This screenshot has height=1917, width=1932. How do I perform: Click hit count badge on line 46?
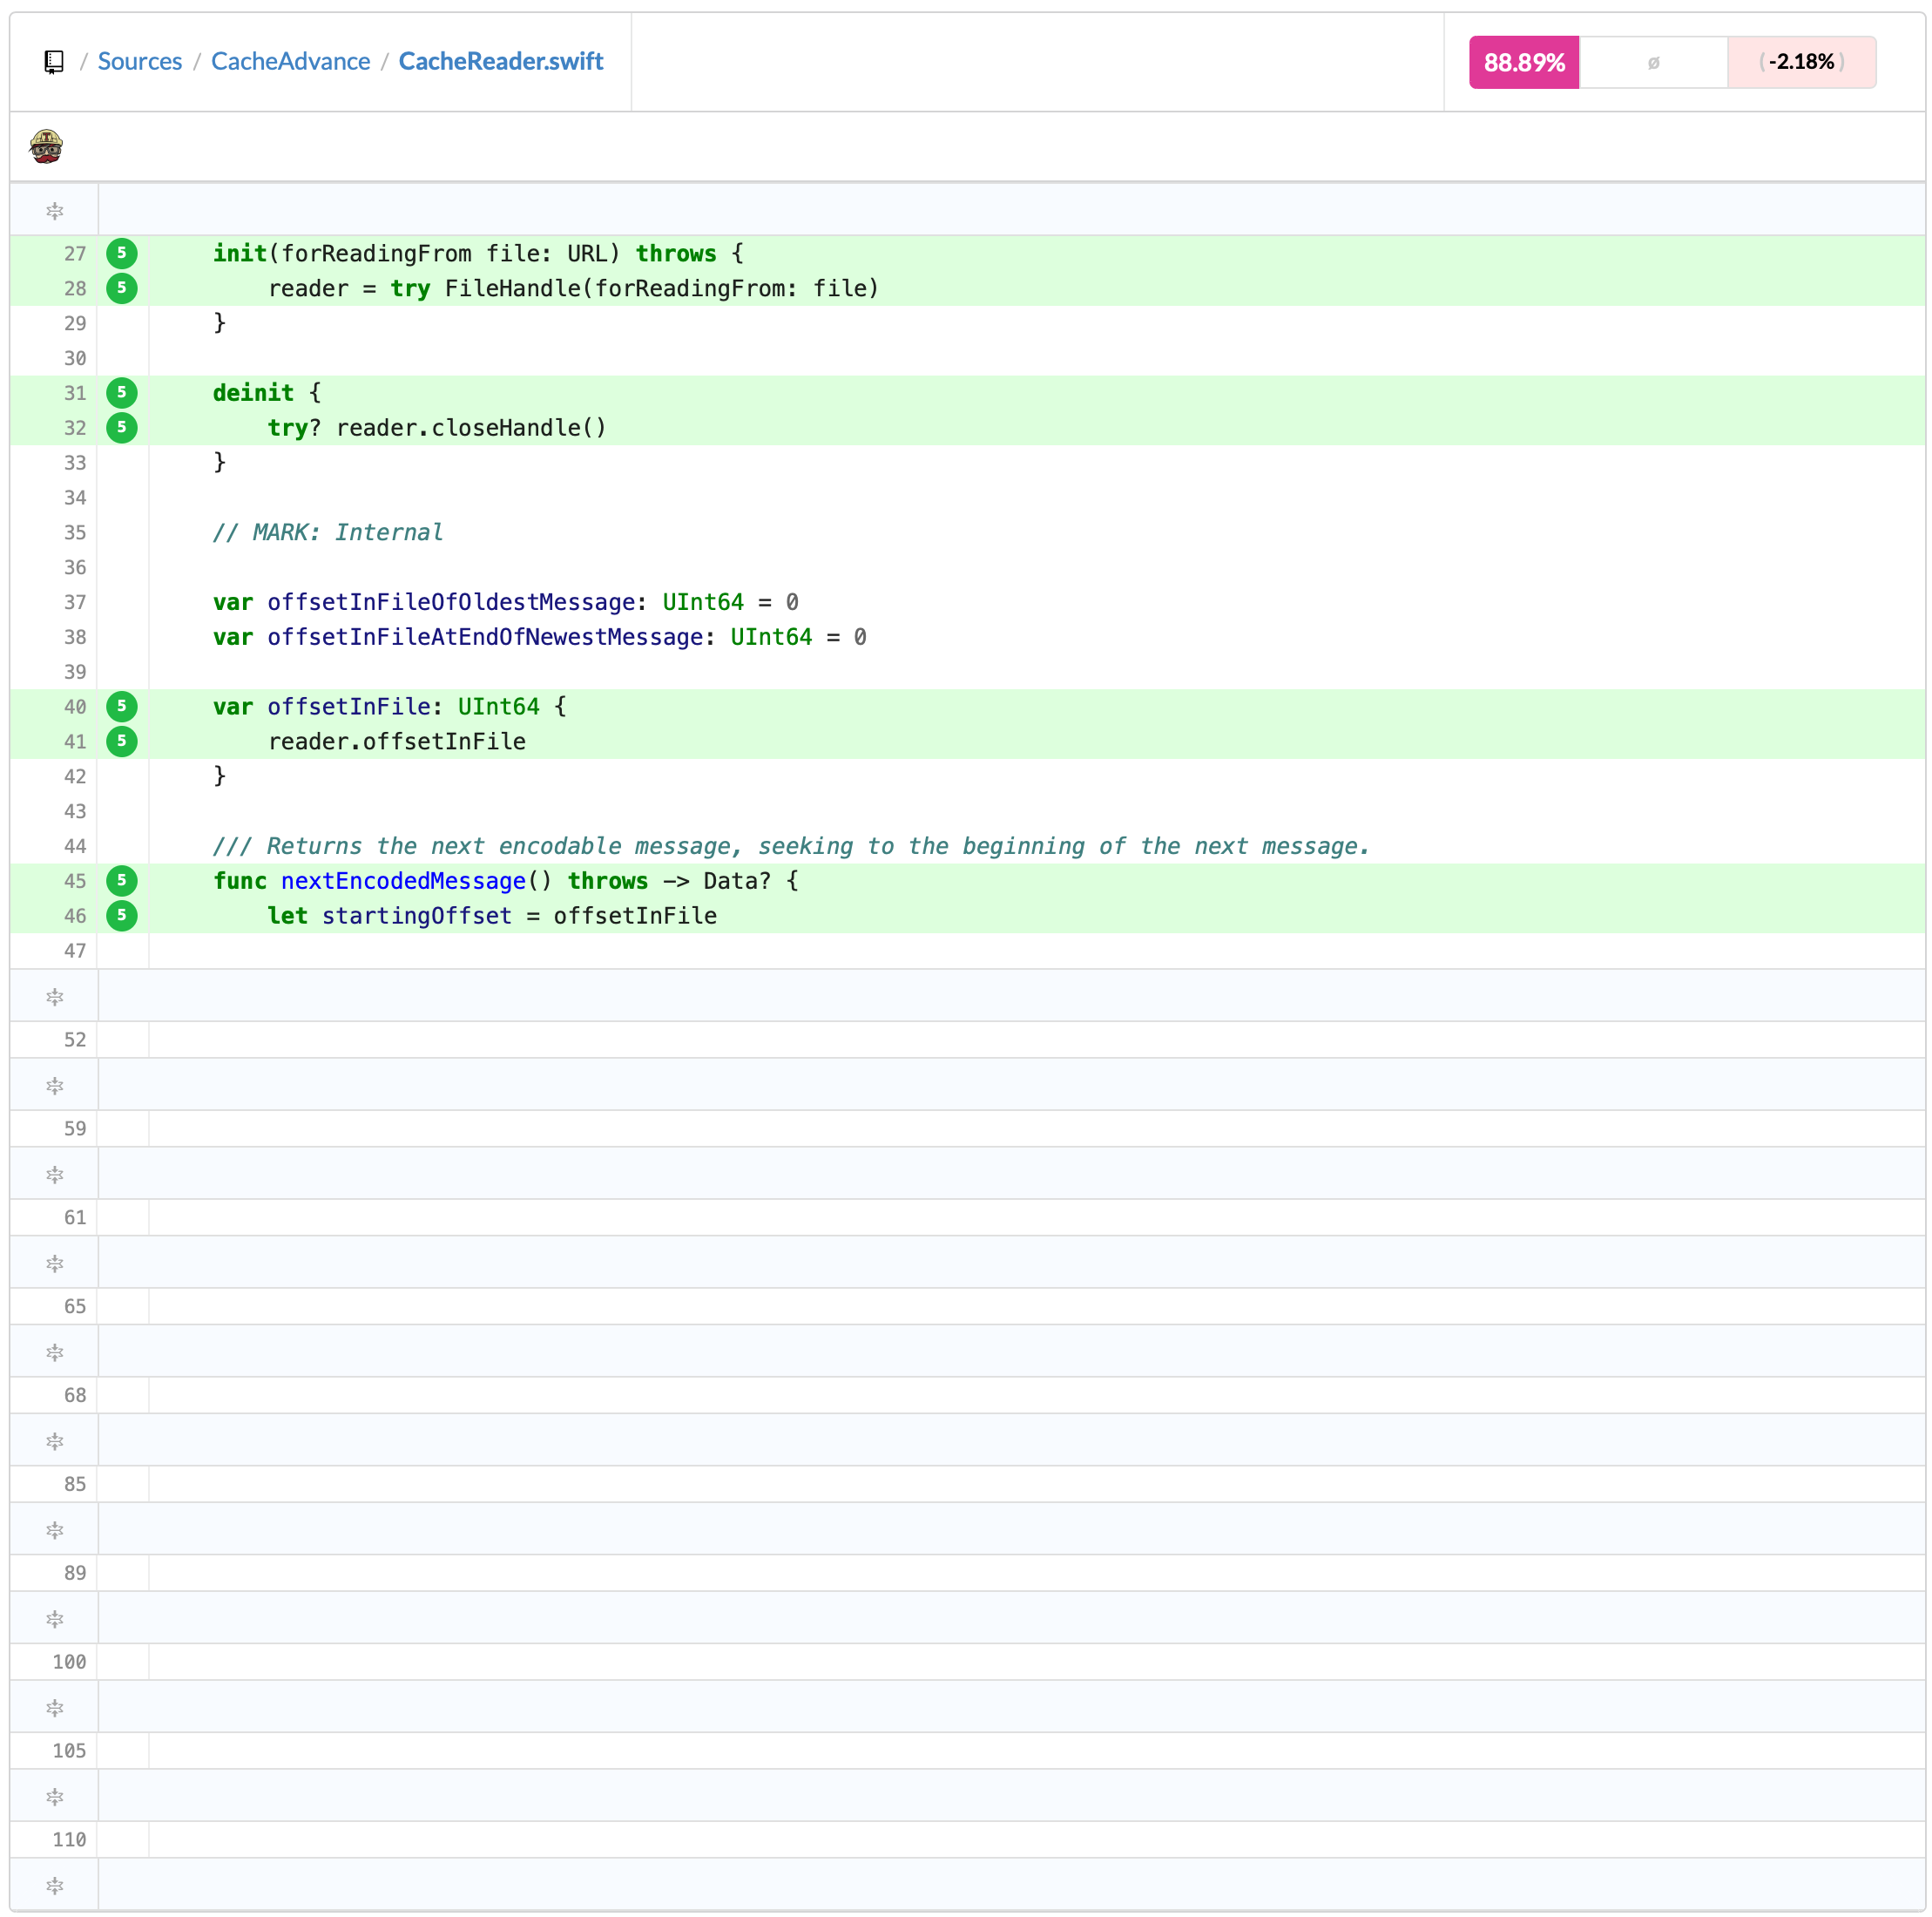coord(122,916)
